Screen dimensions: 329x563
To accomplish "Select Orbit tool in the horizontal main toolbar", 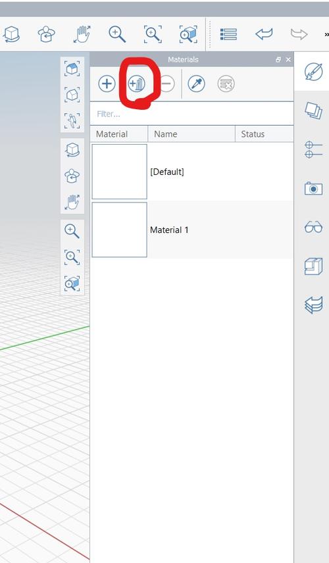I will click(11, 34).
